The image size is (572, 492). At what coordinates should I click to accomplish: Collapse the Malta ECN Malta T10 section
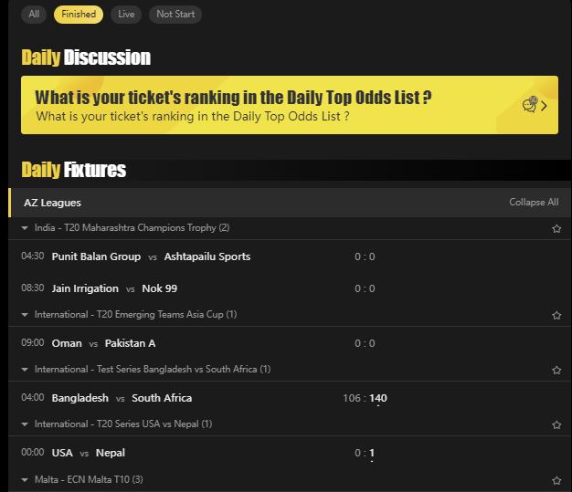pos(25,479)
